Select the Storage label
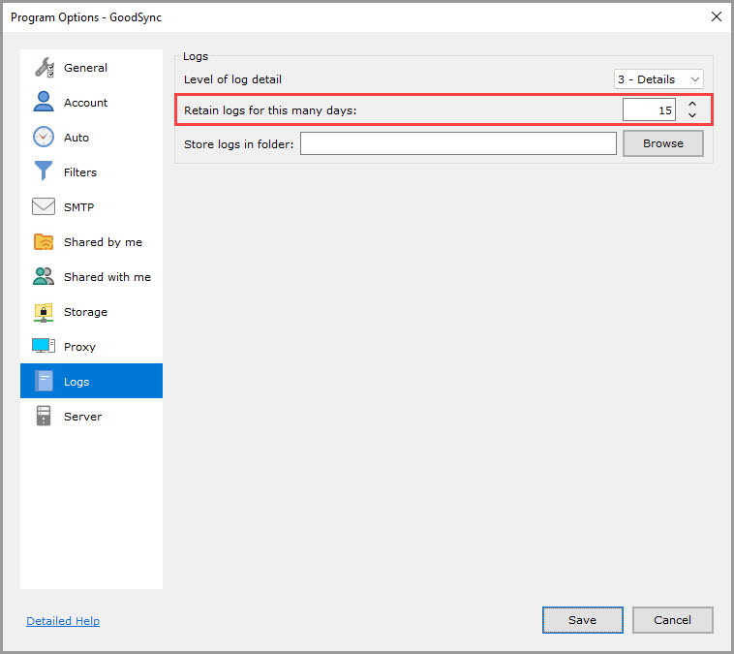734x654 pixels. 85,312
